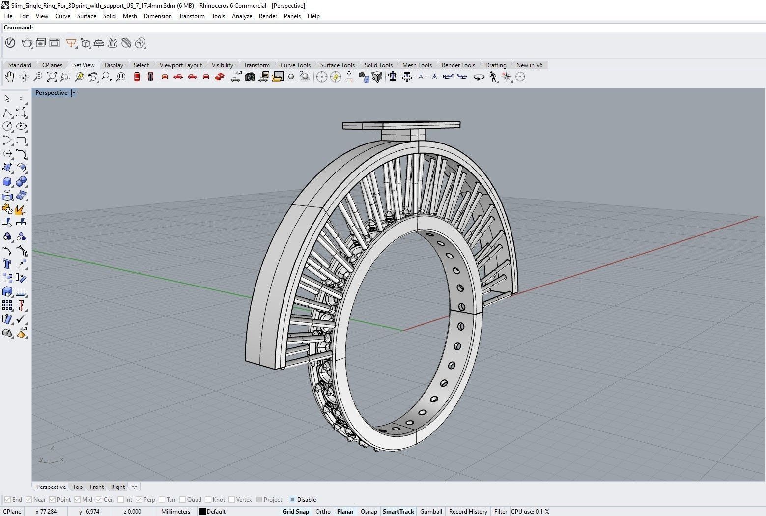Toggle SmartTrack in status bar

398,512
